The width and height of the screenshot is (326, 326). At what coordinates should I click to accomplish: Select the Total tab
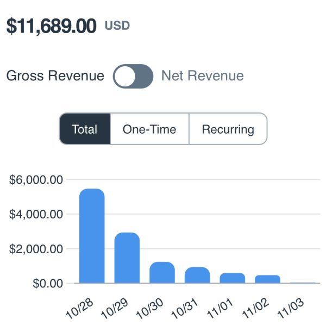click(x=85, y=129)
